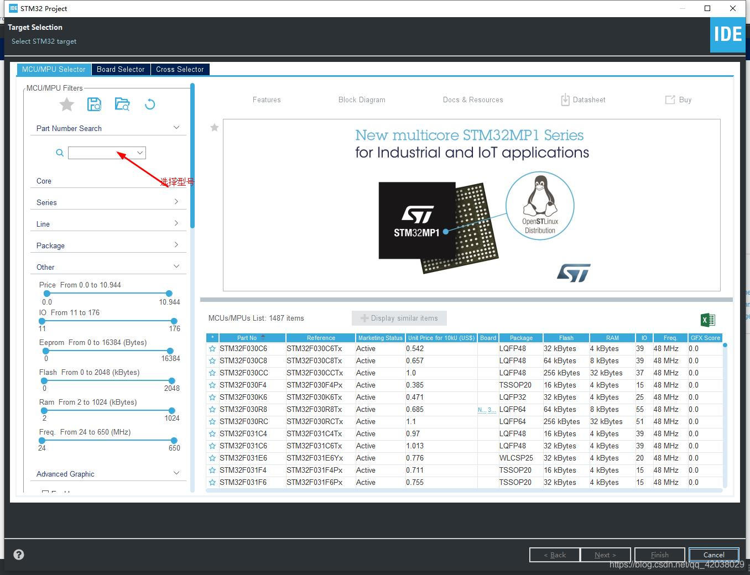Adjust the IO maximum slider handle
The width and height of the screenshot is (750, 575).
point(174,321)
